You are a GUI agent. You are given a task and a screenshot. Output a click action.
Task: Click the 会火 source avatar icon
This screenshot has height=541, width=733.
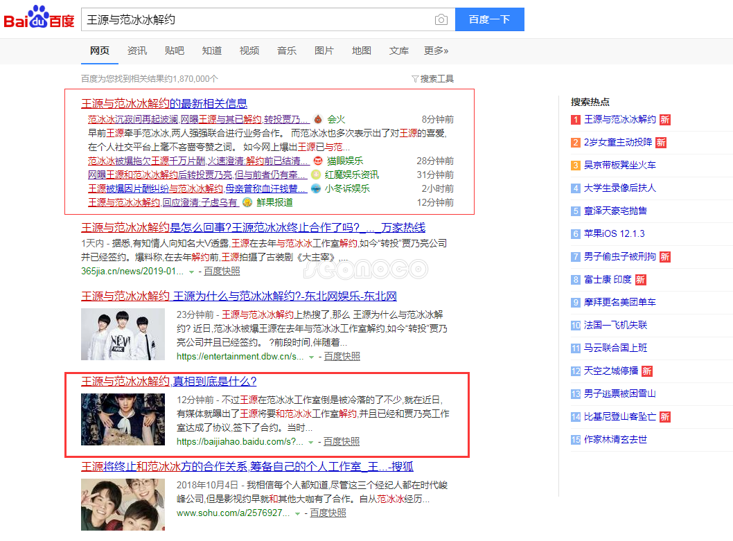pyautogui.click(x=318, y=119)
